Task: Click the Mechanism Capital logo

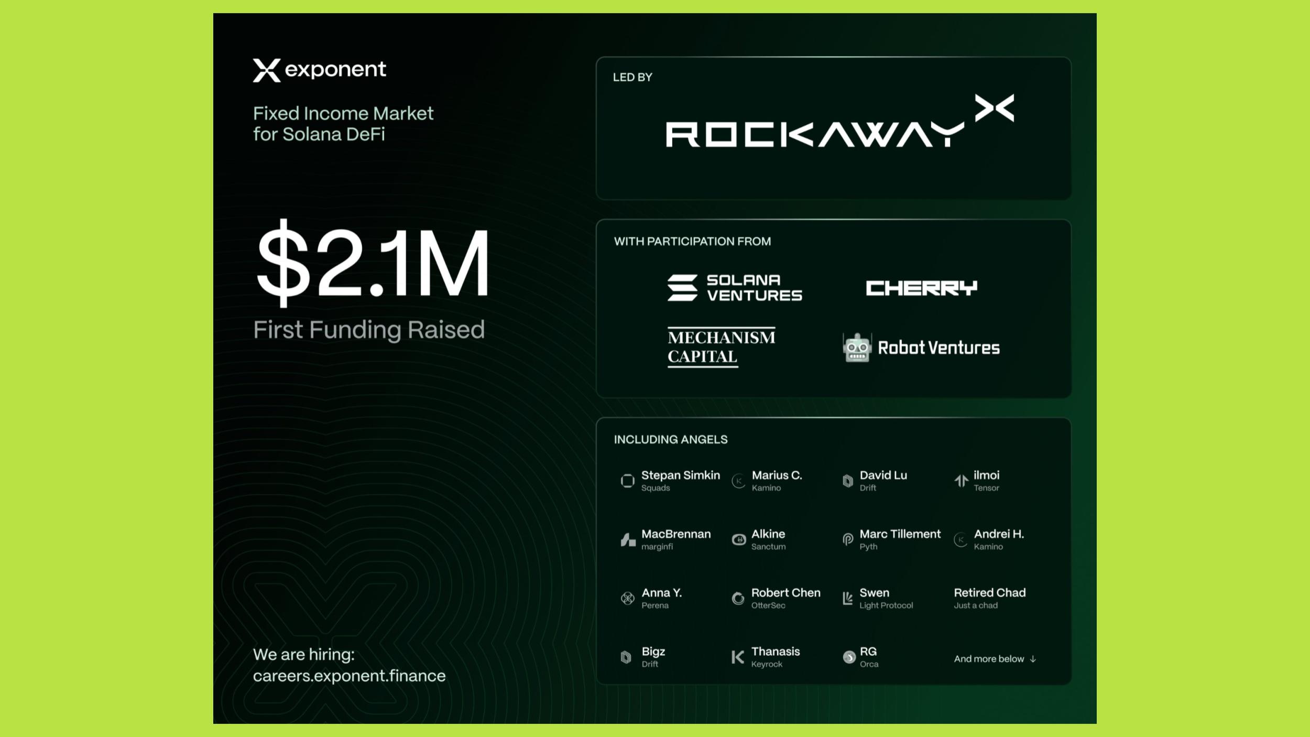Action: (x=721, y=347)
